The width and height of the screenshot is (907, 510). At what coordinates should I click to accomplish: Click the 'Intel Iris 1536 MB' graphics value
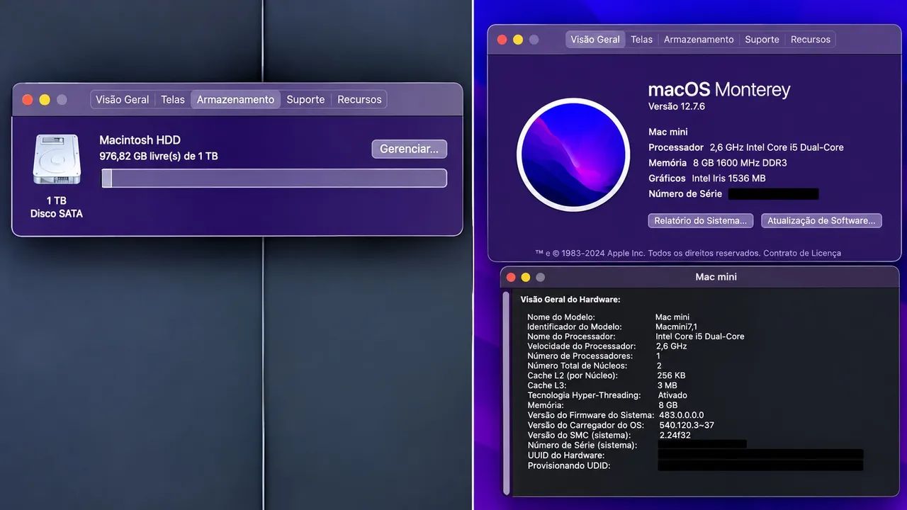[x=728, y=178]
